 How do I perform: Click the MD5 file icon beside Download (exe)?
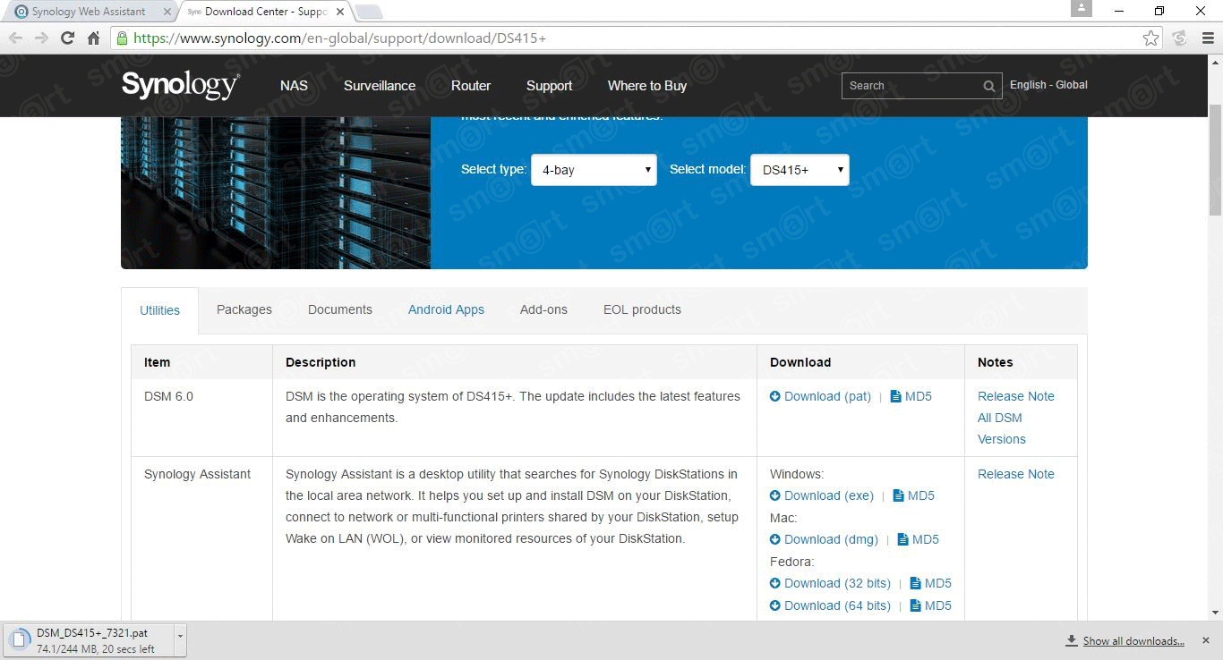[x=898, y=495]
